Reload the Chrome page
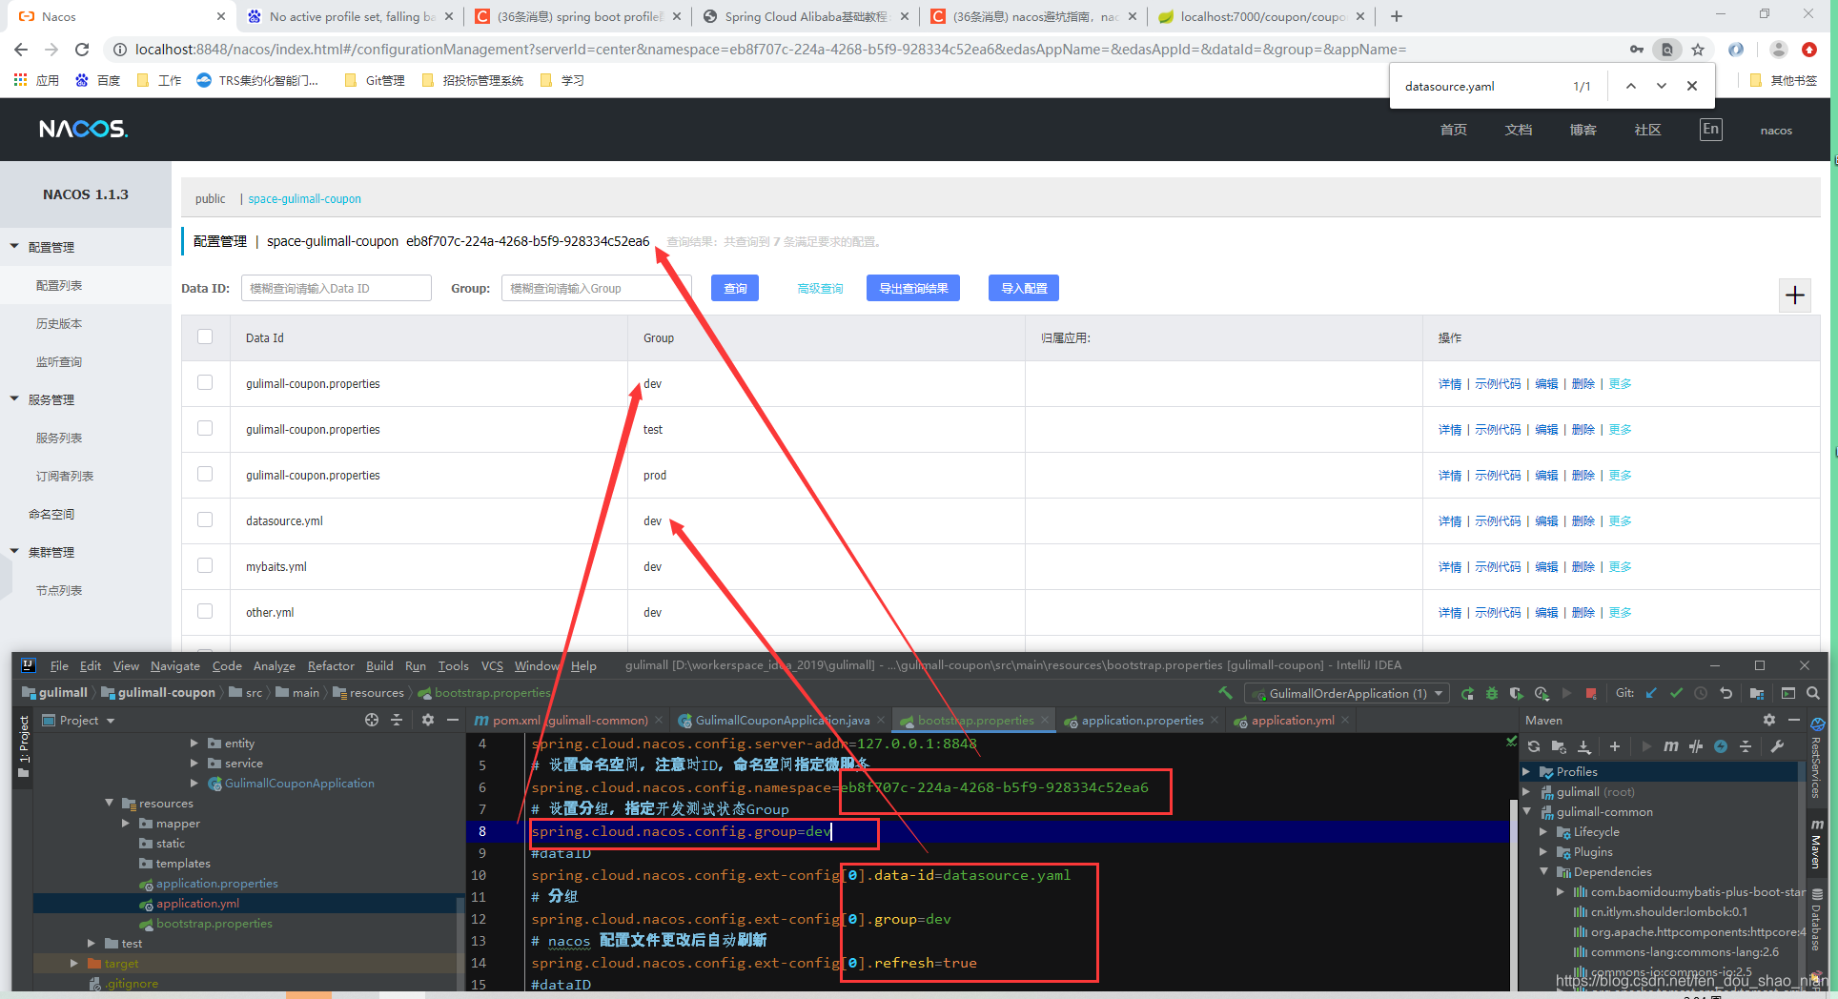1838x999 pixels. coord(82,49)
